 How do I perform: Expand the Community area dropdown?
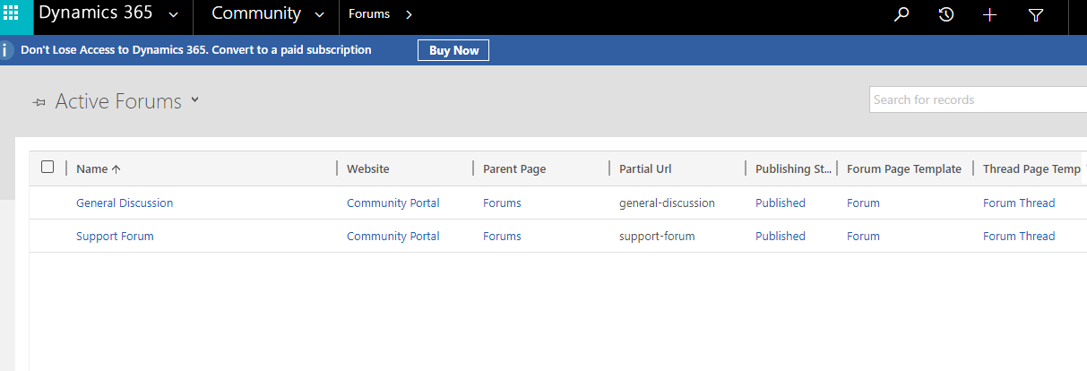(320, 14)
